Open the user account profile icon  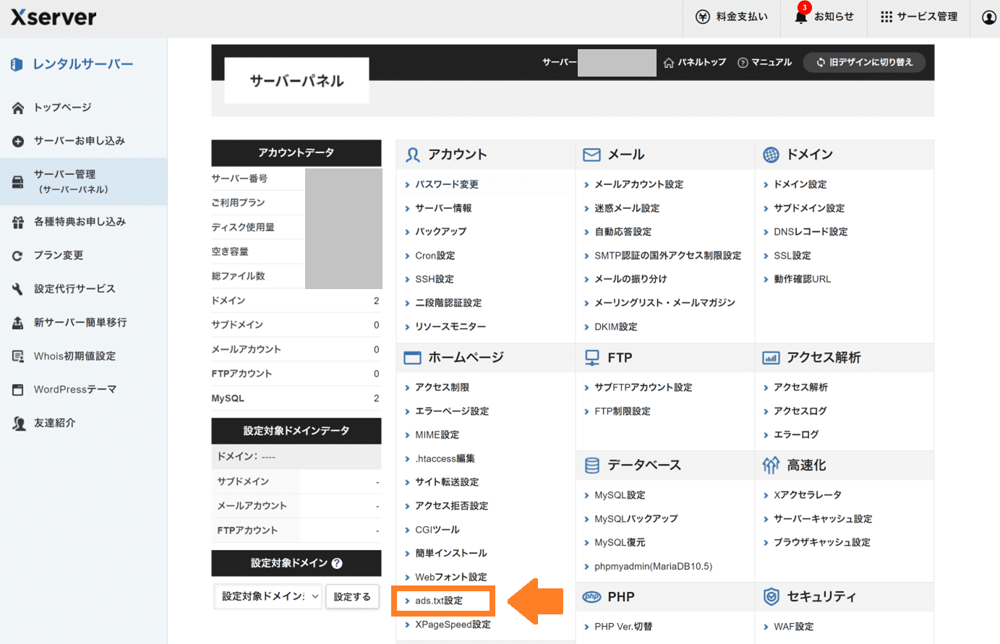[988, 17]
